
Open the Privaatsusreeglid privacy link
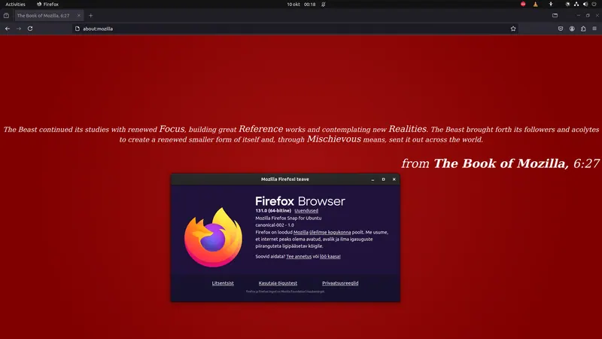[340, 283]
